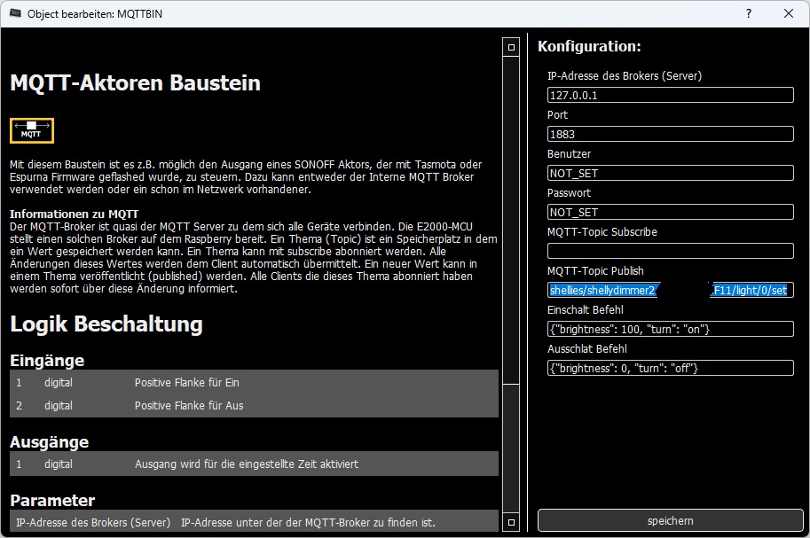
Task: Focus the empty MQTT-Topic Subscribe field
Action: [x=670, y=251]
